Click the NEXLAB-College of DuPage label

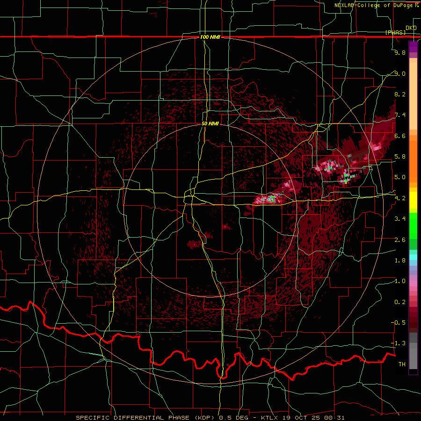pyautogui.click(x=376, y=5)
